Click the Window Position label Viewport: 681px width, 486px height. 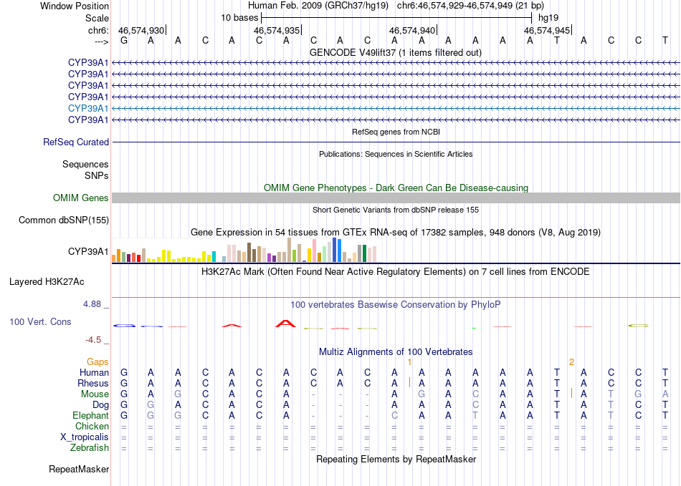tap(75, 6)
